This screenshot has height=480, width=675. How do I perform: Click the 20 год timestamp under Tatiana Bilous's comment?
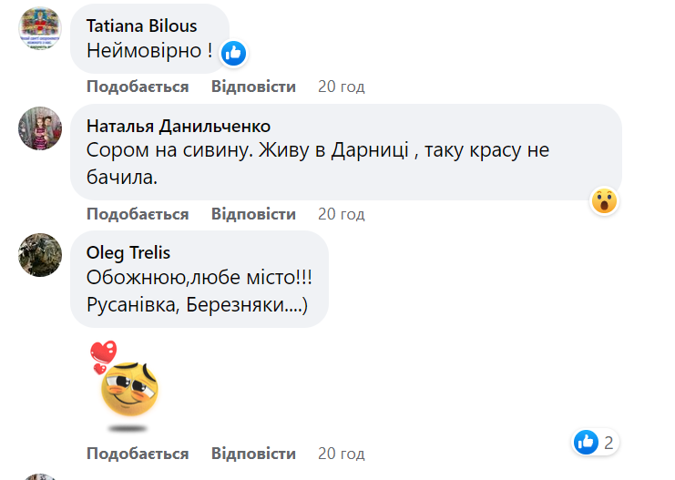[x=341, y=87]
